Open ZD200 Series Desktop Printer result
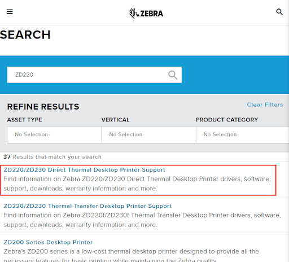Viewport: 289px width, 262px height. [x=48, y=242]
